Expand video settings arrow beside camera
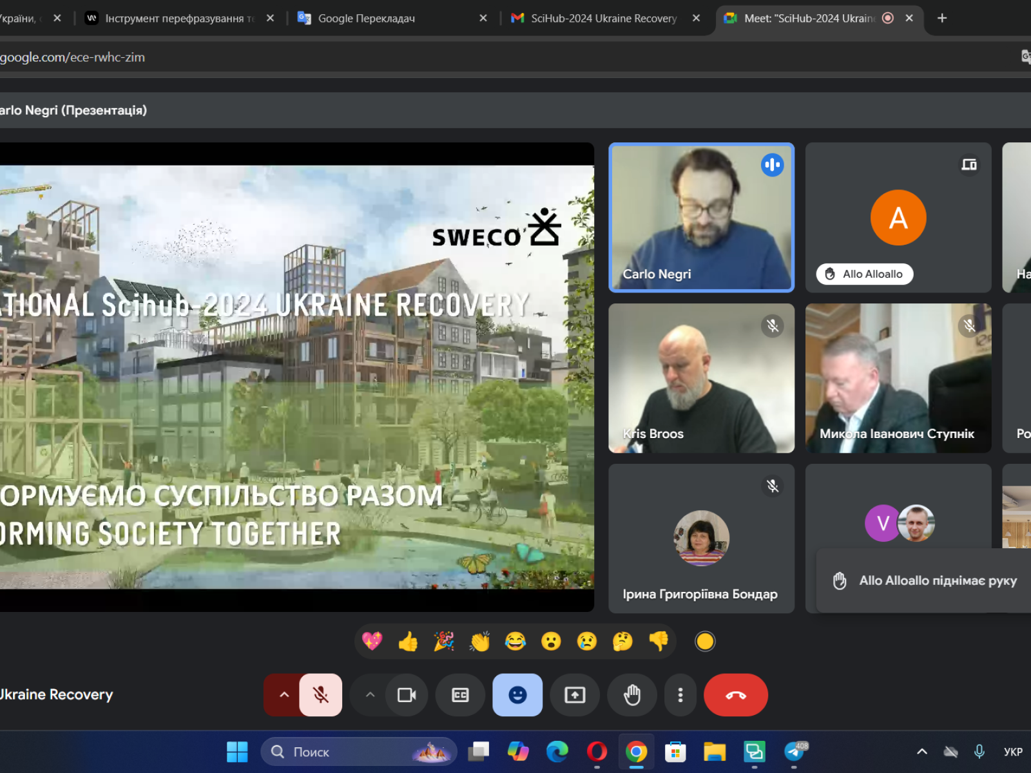The image size is (1031, 773). [x=370, y=695]
